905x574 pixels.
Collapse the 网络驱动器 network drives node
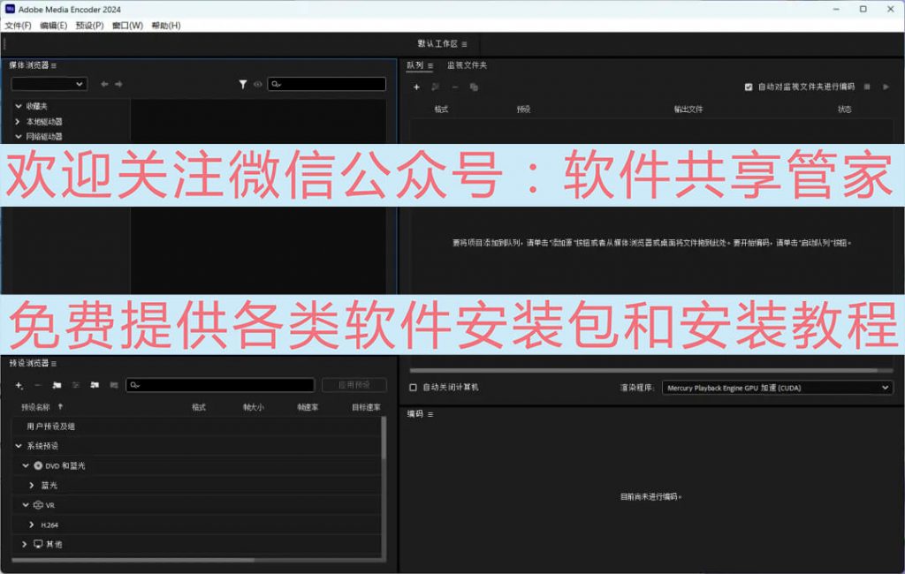point(19,137)
